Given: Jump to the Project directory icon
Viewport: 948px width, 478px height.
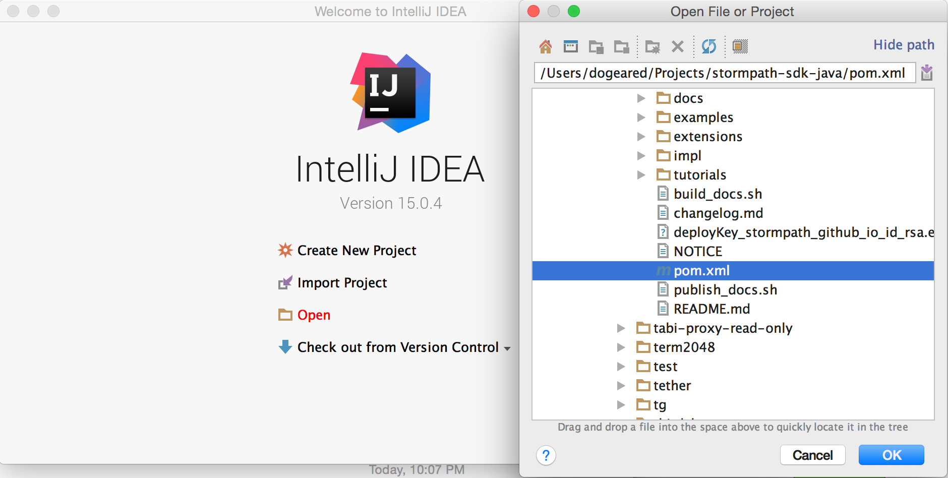Looking at the screenshot, I should click(x=597, y=47).
